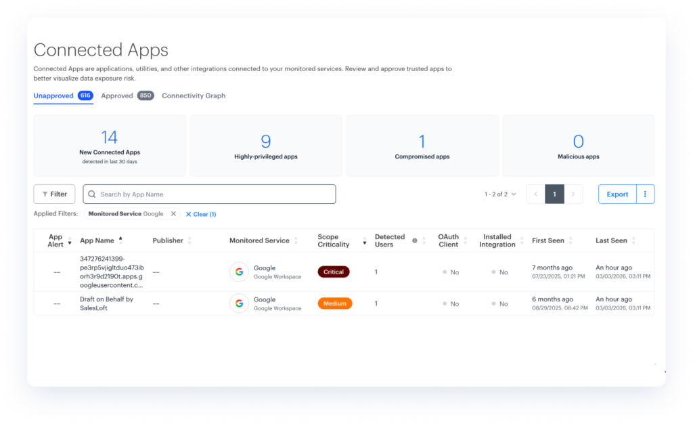Open the Highly-privileged apps summary card
The width and height of the screenshot is (693, 424).
tap(266, 146)
